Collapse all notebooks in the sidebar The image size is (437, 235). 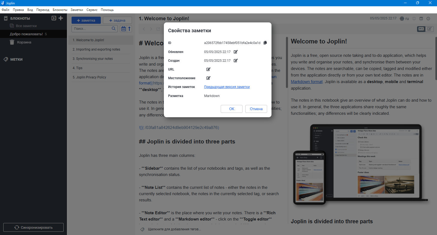54,18
